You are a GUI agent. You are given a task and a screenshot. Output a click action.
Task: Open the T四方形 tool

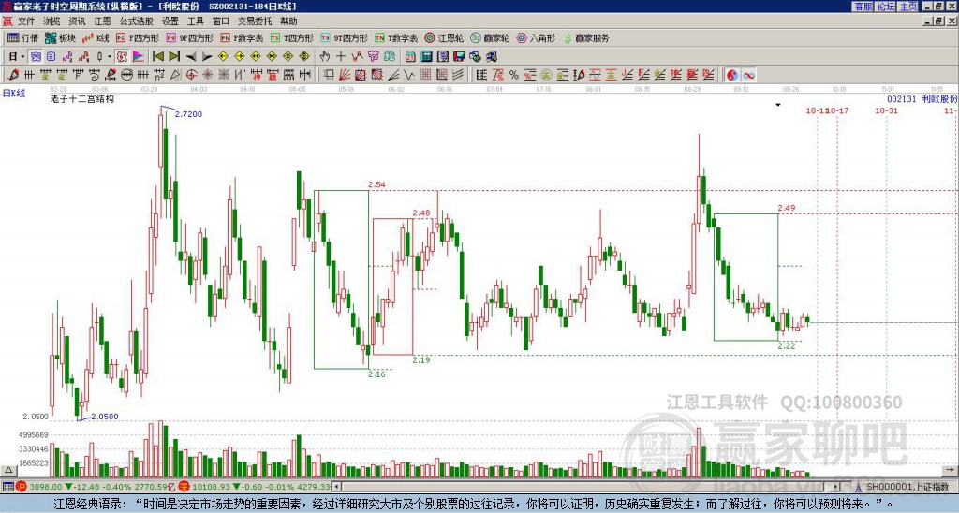tap(291, 37)
